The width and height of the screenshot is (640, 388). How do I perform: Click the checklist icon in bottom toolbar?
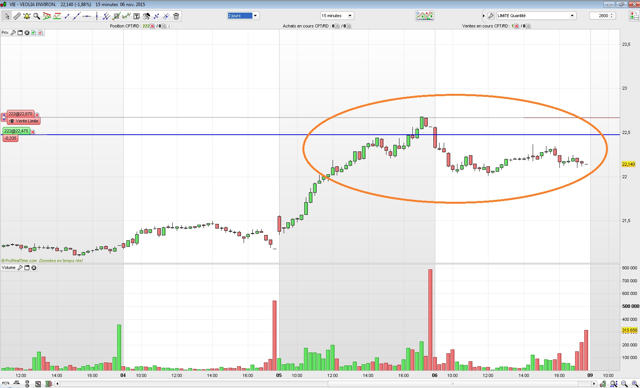[x=38, y=384]
